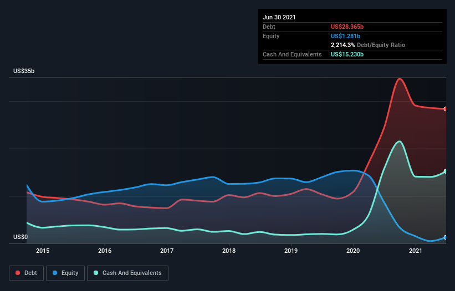Click the US$0 y-axis label

pos(20,237)
